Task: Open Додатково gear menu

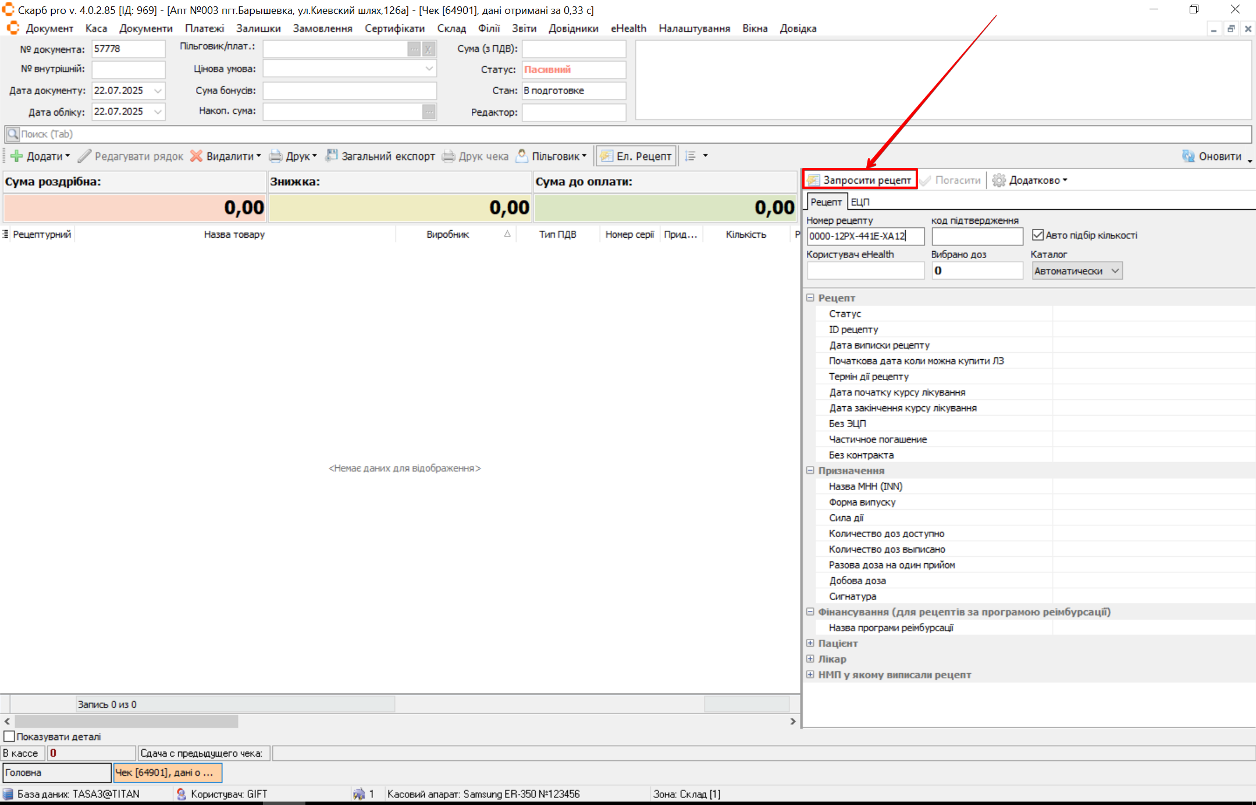Action: pyautogui.click(x=1030, y=180)
